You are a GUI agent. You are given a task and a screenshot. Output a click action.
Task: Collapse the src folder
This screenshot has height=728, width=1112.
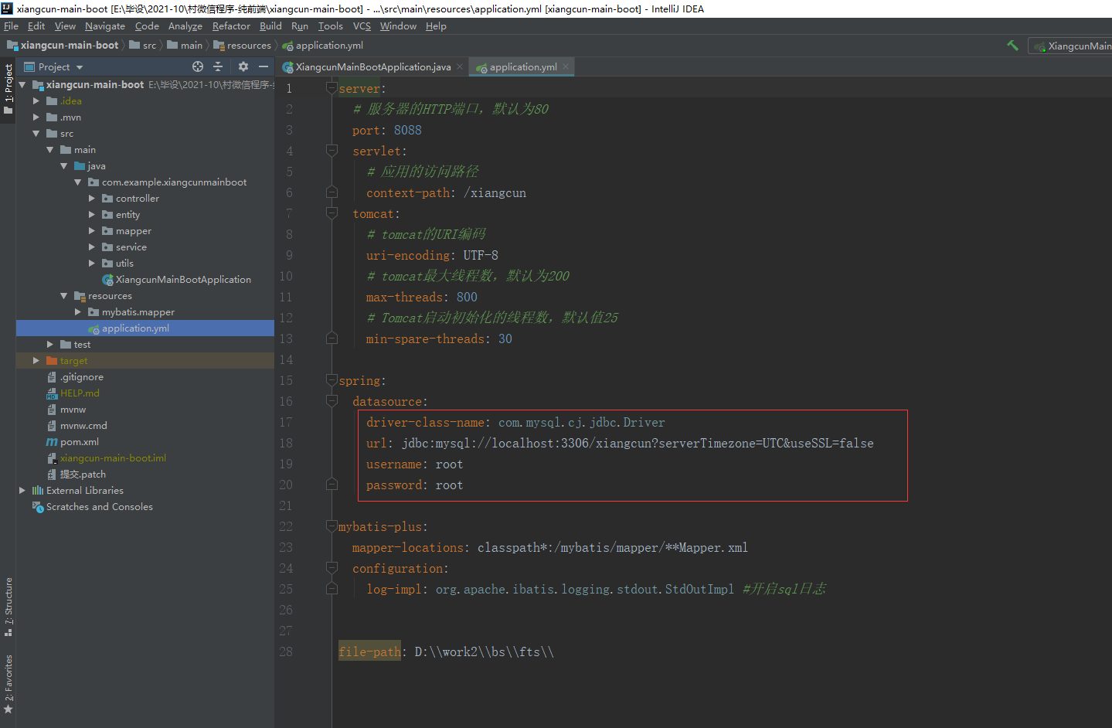click(36, 134)
